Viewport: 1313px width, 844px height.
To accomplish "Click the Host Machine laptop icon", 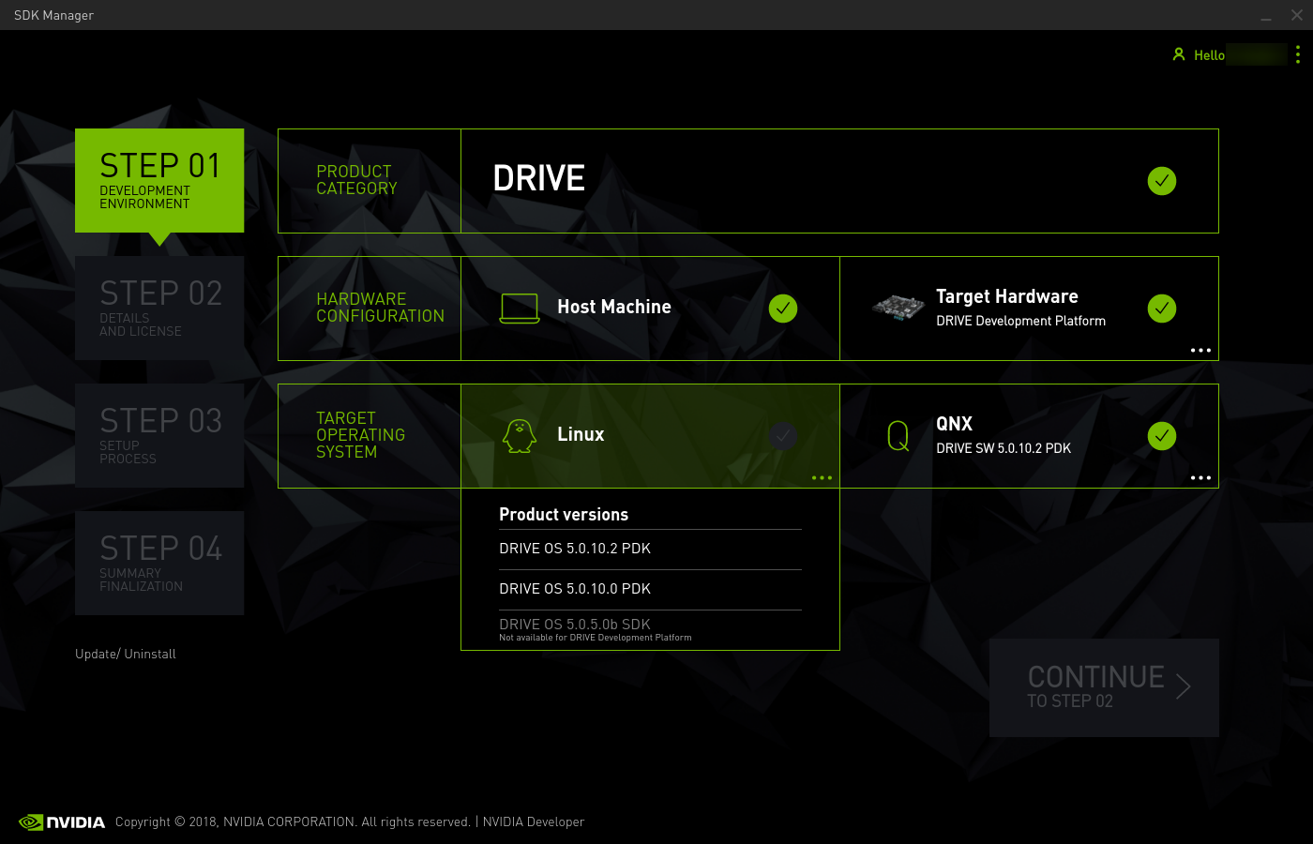I will (520, 308).
